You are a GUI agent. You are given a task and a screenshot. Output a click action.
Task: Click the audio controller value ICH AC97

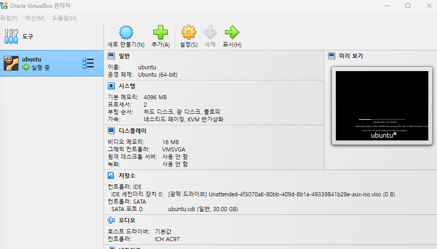(x=167, y=239)
